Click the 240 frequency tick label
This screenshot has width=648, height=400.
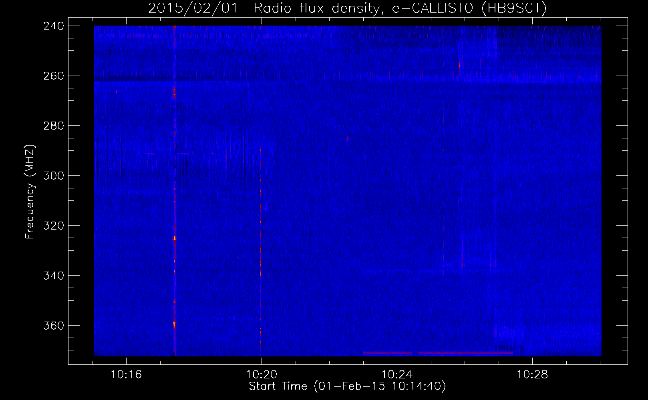pos(54,26)
